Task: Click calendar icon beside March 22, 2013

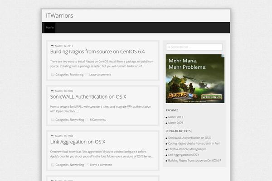Action: [52, 46]
